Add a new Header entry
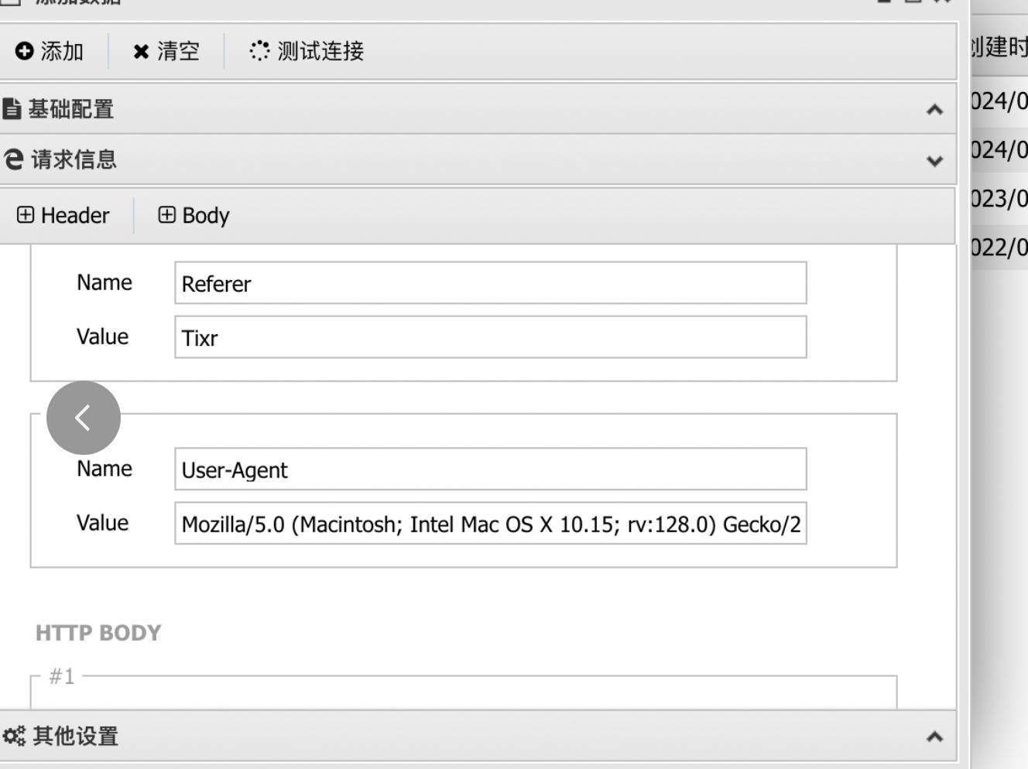 [x=63, y=215]
